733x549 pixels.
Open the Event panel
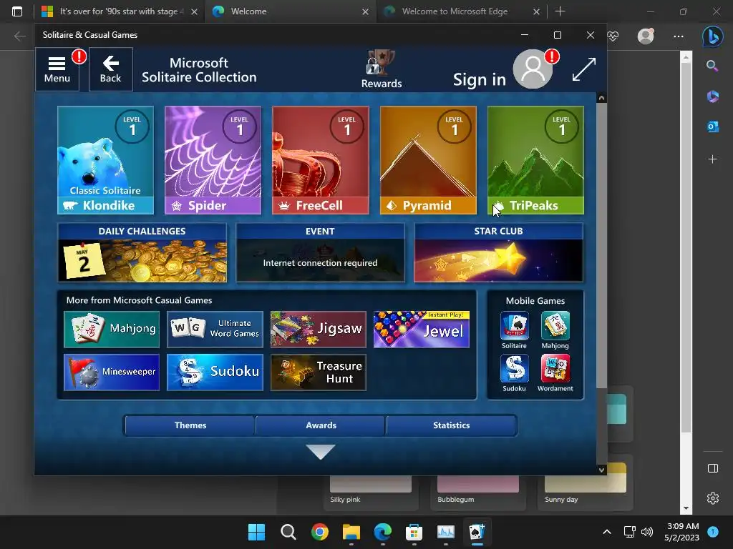(x=320, y=252)
